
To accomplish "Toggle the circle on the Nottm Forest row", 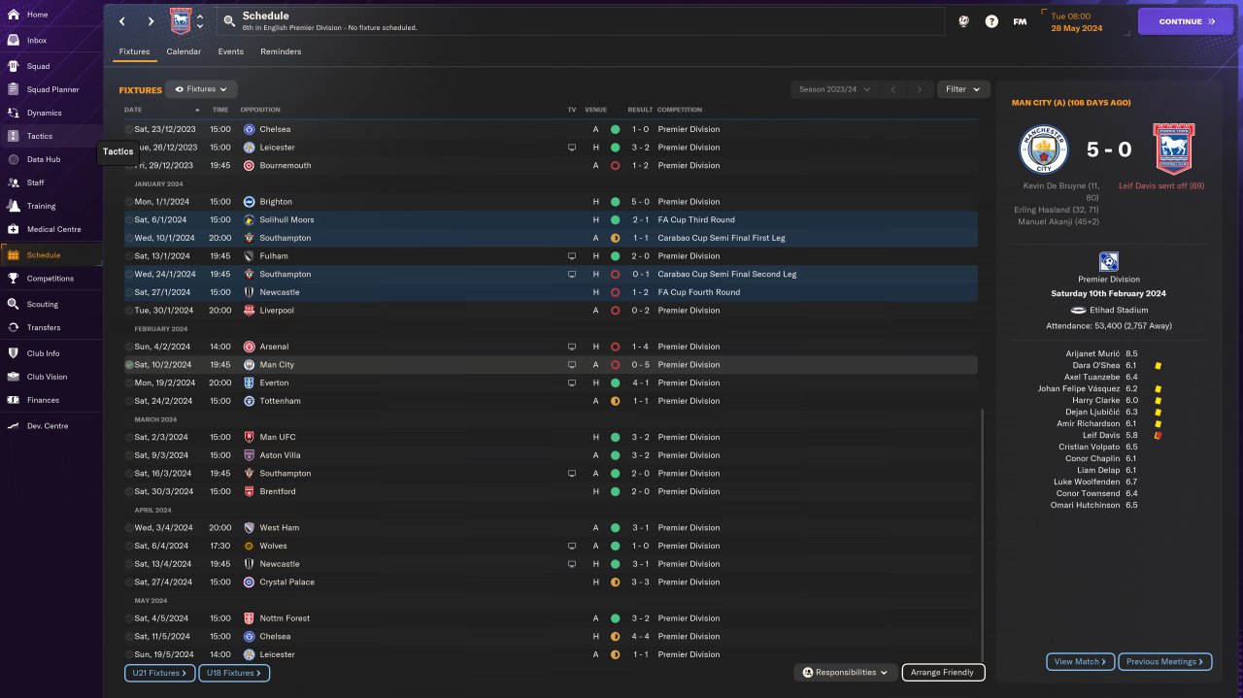I will click(129, 618).
